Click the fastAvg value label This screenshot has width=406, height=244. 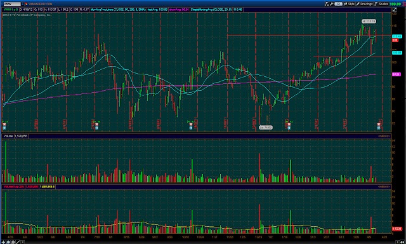(157, 10)
